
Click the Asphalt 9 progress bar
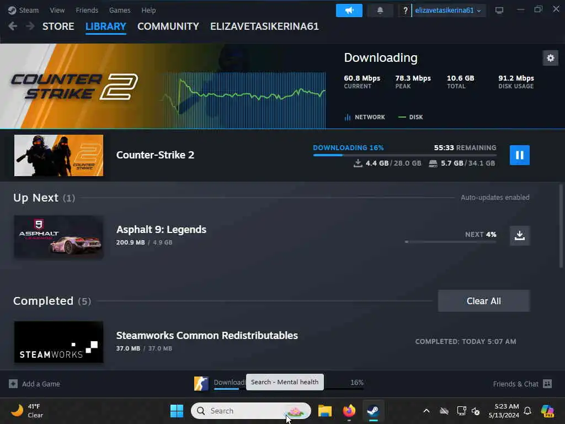click(x=450, y=242)
